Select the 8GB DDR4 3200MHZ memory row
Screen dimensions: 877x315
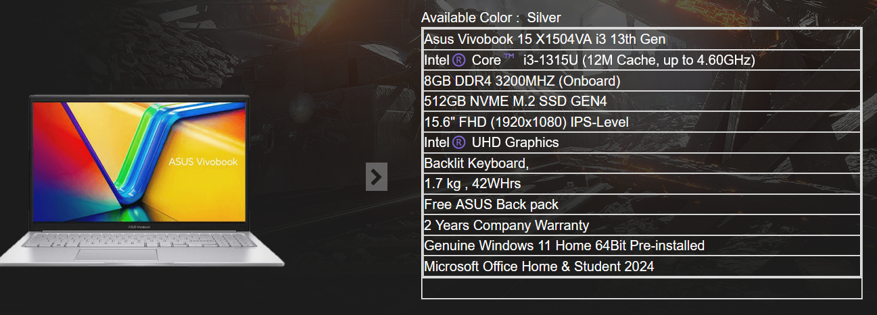pos(642,81)
